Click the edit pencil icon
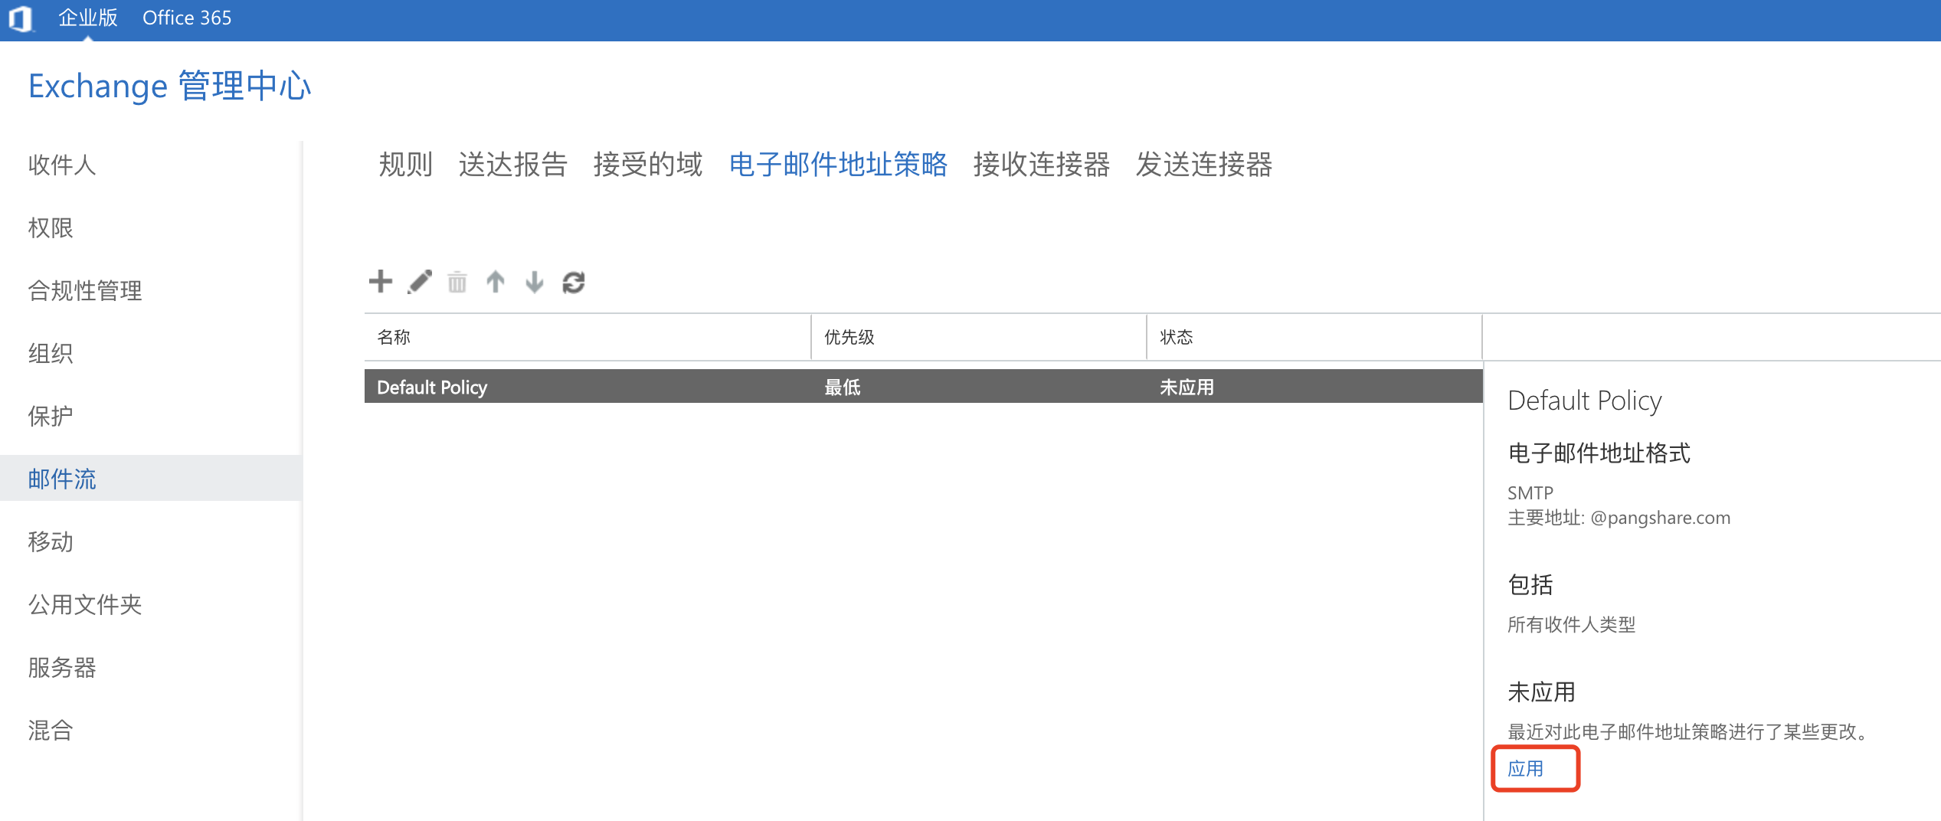1941x821 pixels. (x=419, y=282)
